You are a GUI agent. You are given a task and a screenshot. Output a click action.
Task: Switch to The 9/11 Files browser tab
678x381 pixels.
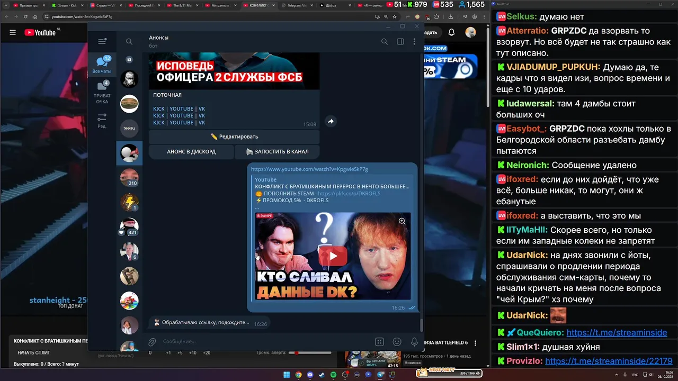184,5
